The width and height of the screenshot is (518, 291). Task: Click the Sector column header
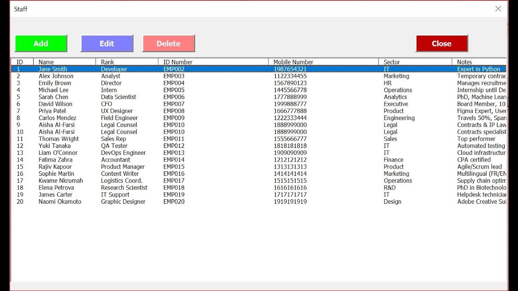point(415,62)
